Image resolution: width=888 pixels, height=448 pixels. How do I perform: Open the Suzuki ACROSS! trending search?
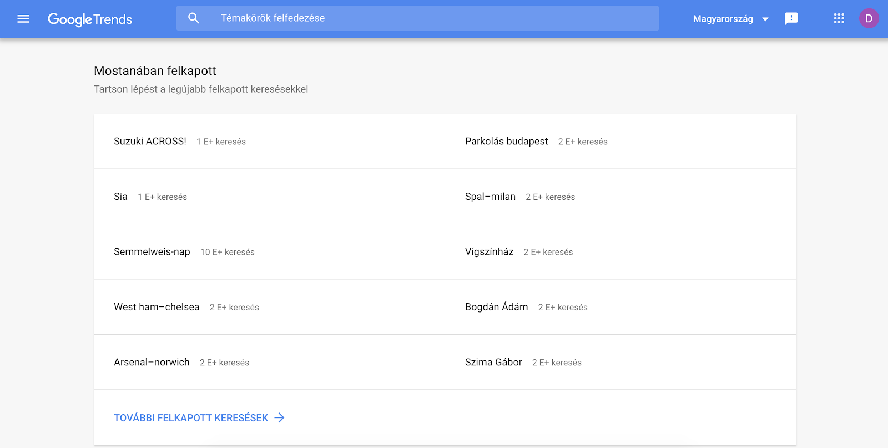point(150,142)
